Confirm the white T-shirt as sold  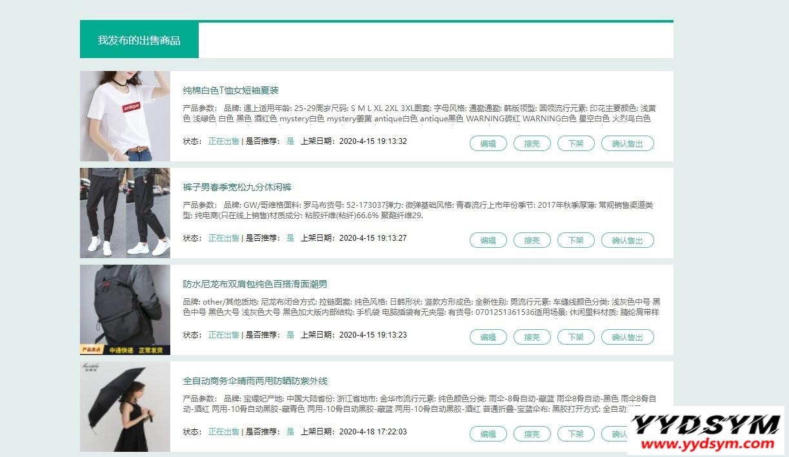tap(627, 143)
